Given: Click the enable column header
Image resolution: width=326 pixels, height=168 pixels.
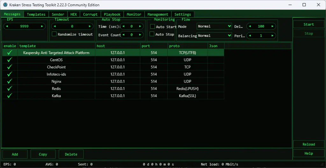Looking at the screenshot, I should [x=10, y=46].
